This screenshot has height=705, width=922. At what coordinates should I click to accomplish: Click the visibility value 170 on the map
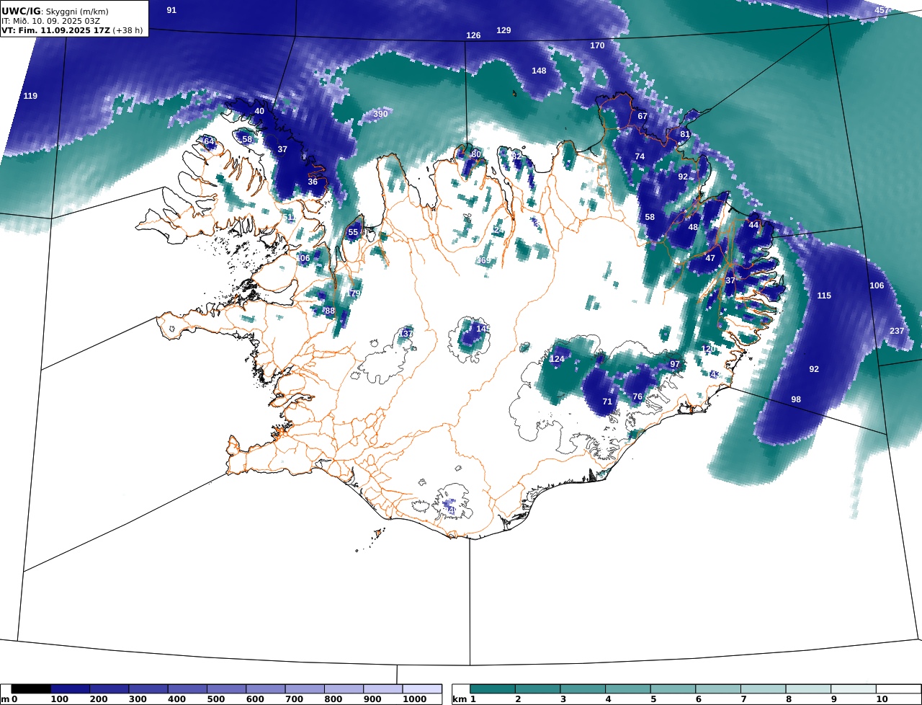597,45
